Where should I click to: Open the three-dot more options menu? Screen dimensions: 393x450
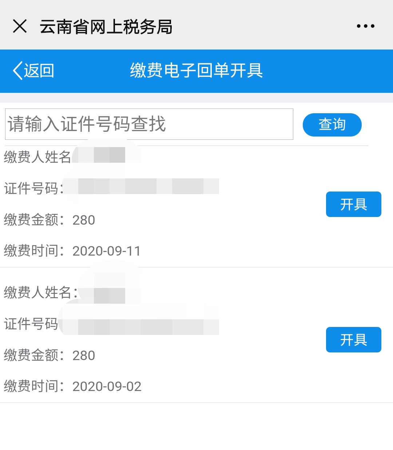(x=366, y=26)
